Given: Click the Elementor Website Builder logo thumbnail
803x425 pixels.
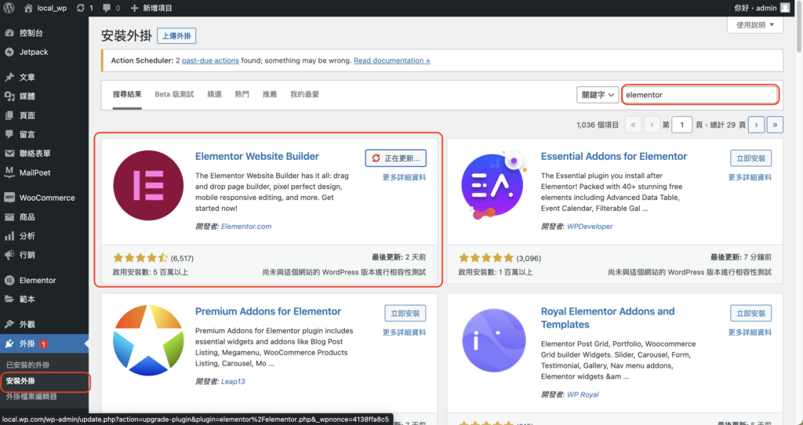Looking at the screenshot, I should [148, 185].
